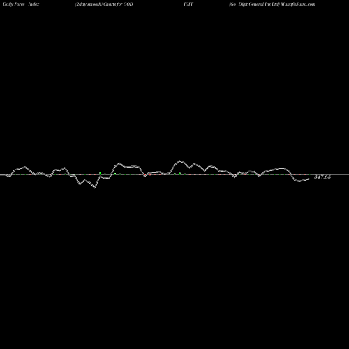349x349 pixels.
Task: Click the 347.65 value label
Action: coord(322,177)
